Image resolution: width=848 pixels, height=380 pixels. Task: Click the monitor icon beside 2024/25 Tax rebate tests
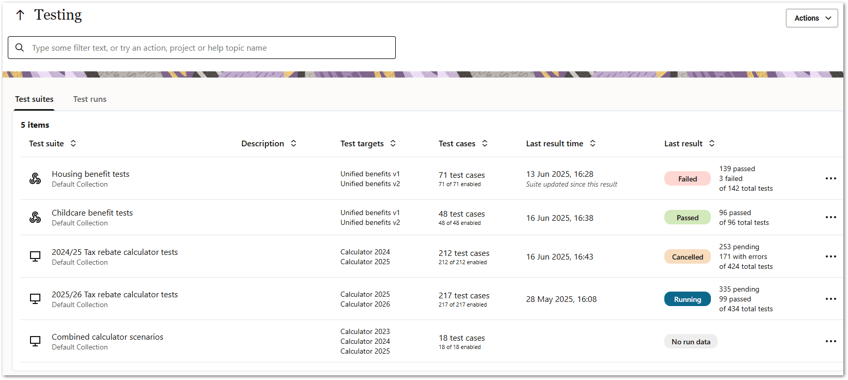pos(35,256)
